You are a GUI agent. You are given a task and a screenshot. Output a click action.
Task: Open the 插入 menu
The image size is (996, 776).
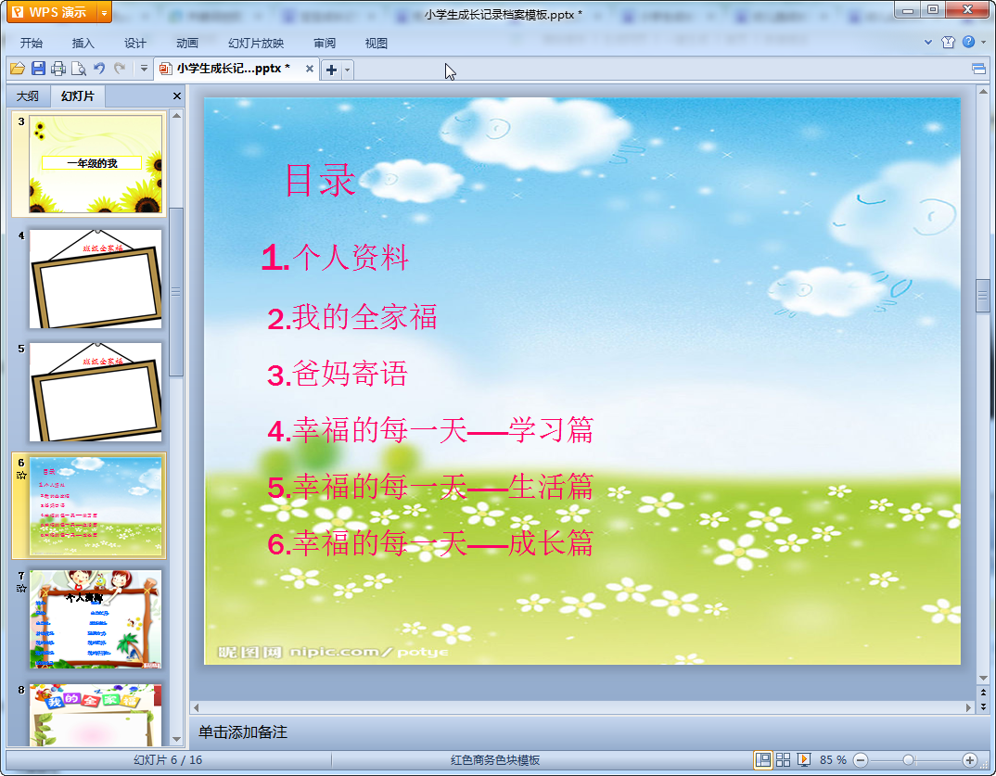(x=83, y=44)
